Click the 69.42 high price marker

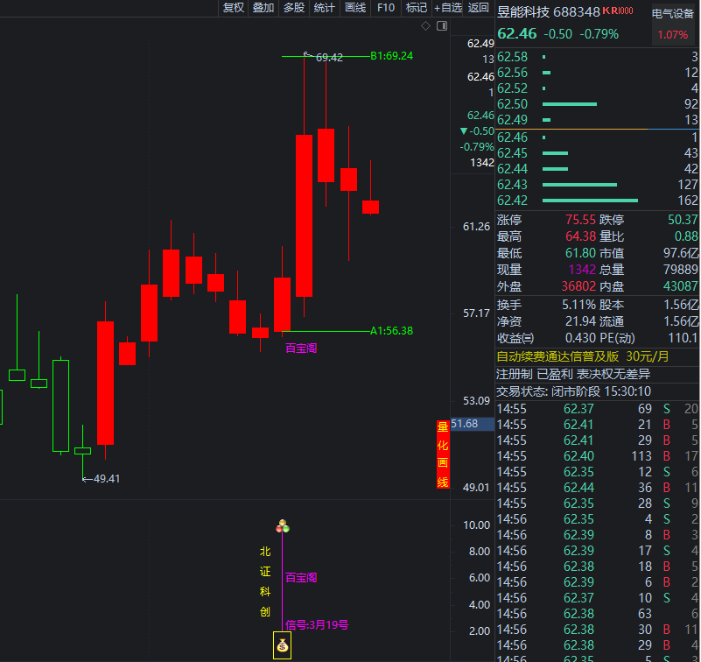pyautogui.click(x=324, y=57)
